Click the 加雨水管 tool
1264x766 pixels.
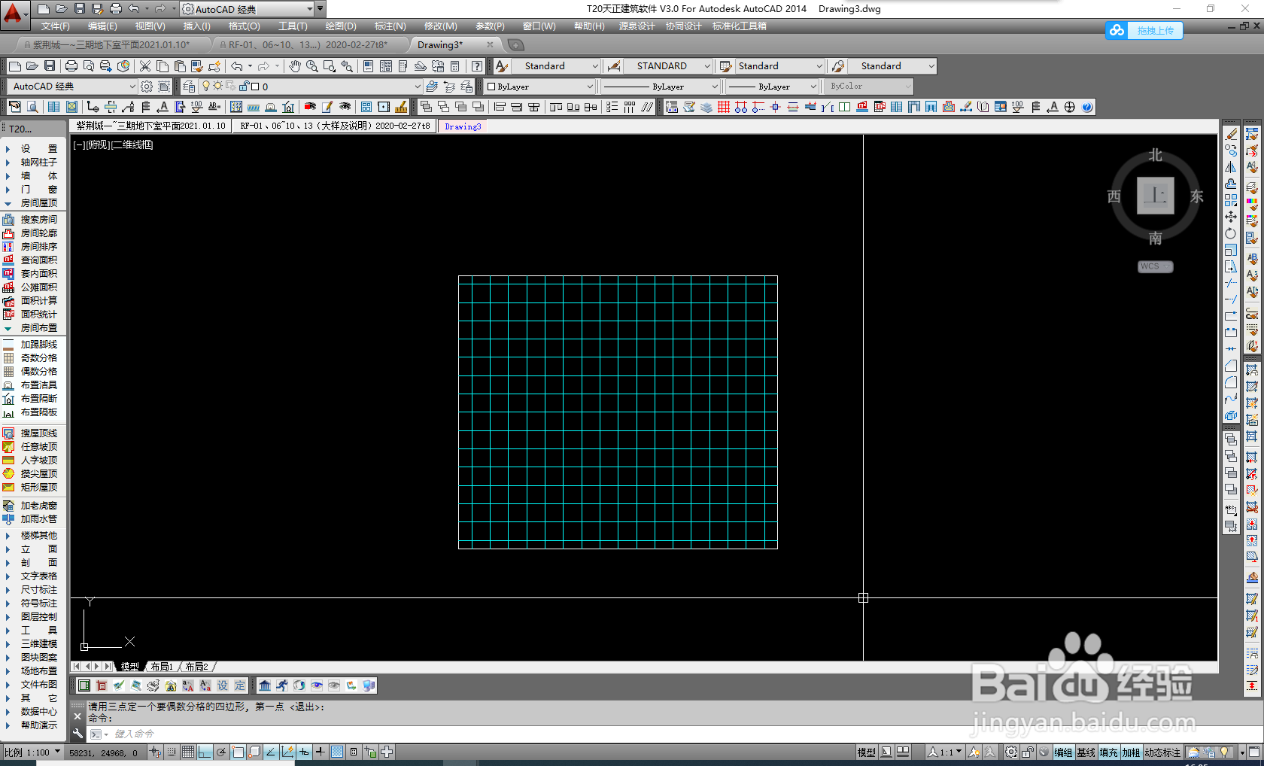pos(30,519)
